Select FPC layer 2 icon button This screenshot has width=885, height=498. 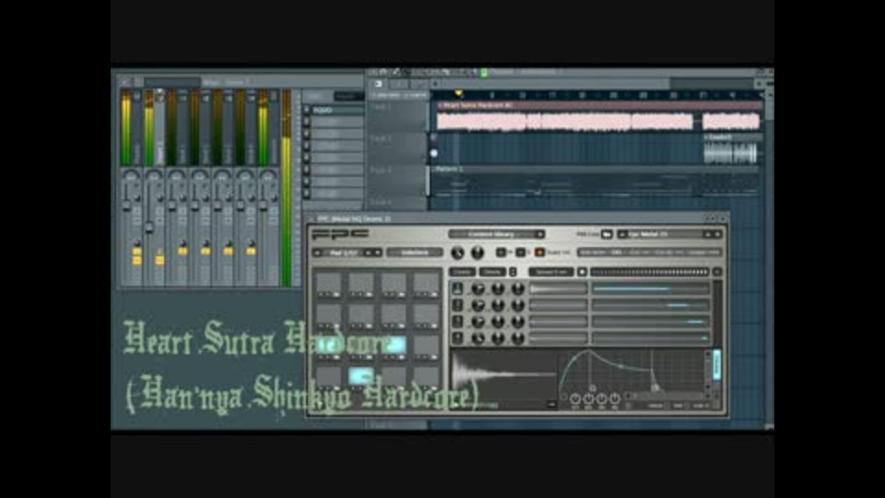coord(458,305)
